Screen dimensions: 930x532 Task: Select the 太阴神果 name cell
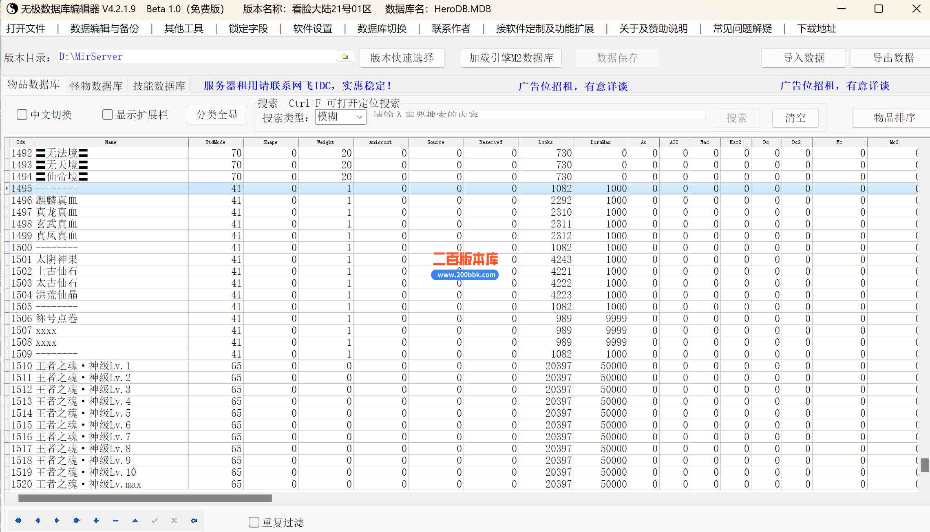pos(111,259)
